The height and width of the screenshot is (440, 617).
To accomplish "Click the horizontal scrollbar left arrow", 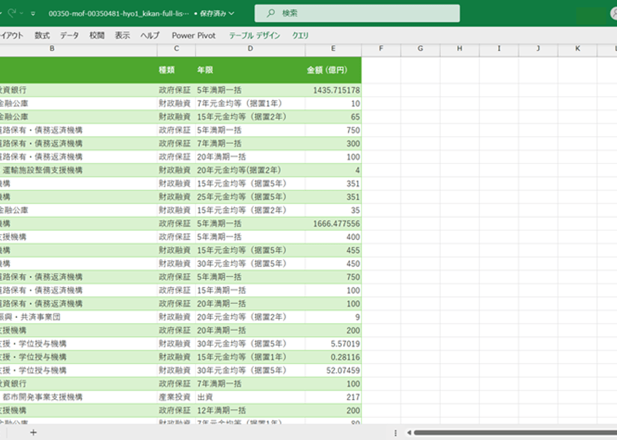I will click(x=409, y=433).
